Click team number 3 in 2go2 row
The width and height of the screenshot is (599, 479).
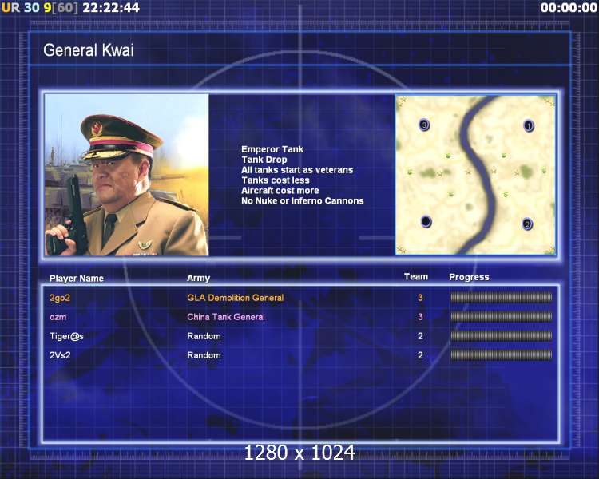click(x=420, y=298)
